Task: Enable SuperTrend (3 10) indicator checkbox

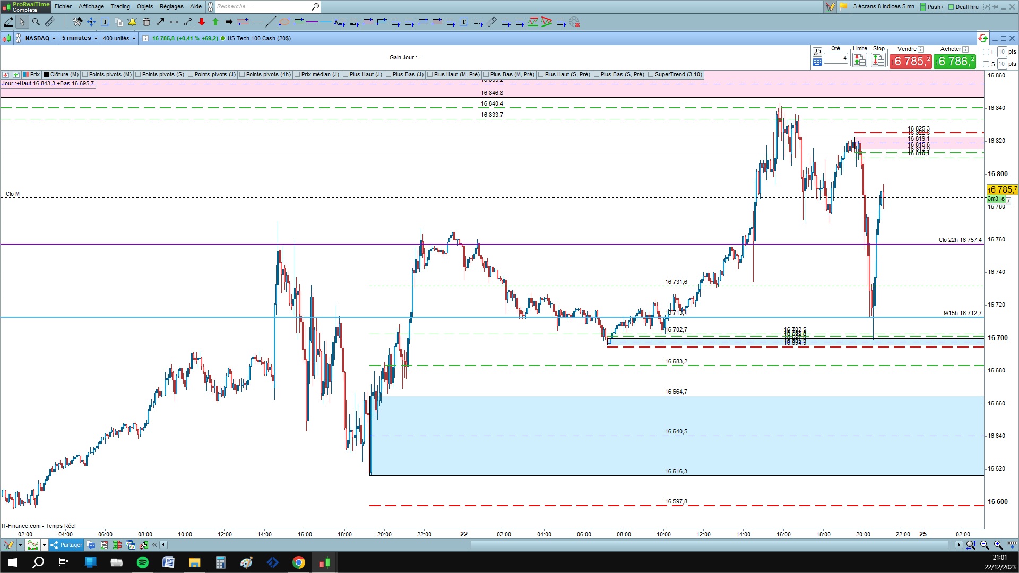Action: (651, 75)
